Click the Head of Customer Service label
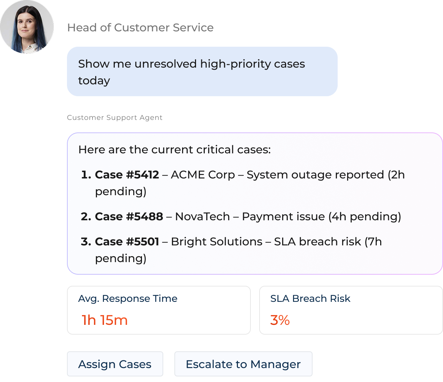This screenshot has width=443, height=382. 141,28
